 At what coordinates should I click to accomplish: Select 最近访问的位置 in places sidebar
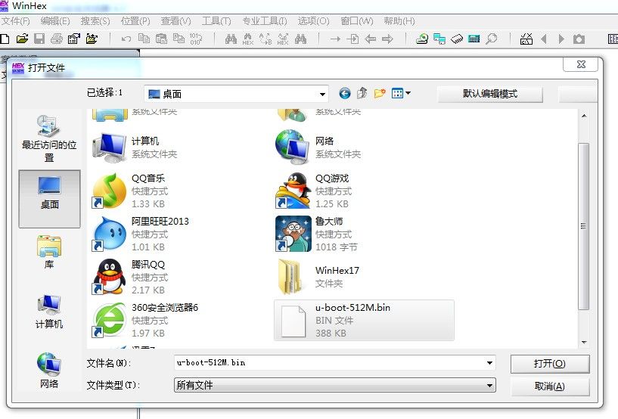tap(49, 138)
